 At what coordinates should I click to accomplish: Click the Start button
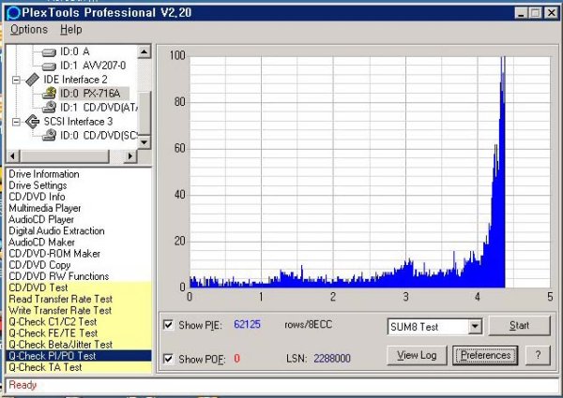[519, 325]
